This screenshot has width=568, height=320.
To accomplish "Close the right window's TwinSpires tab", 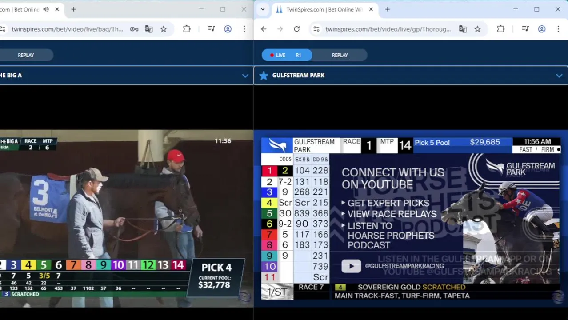I will pyautogui.click(x=371, y=9).
